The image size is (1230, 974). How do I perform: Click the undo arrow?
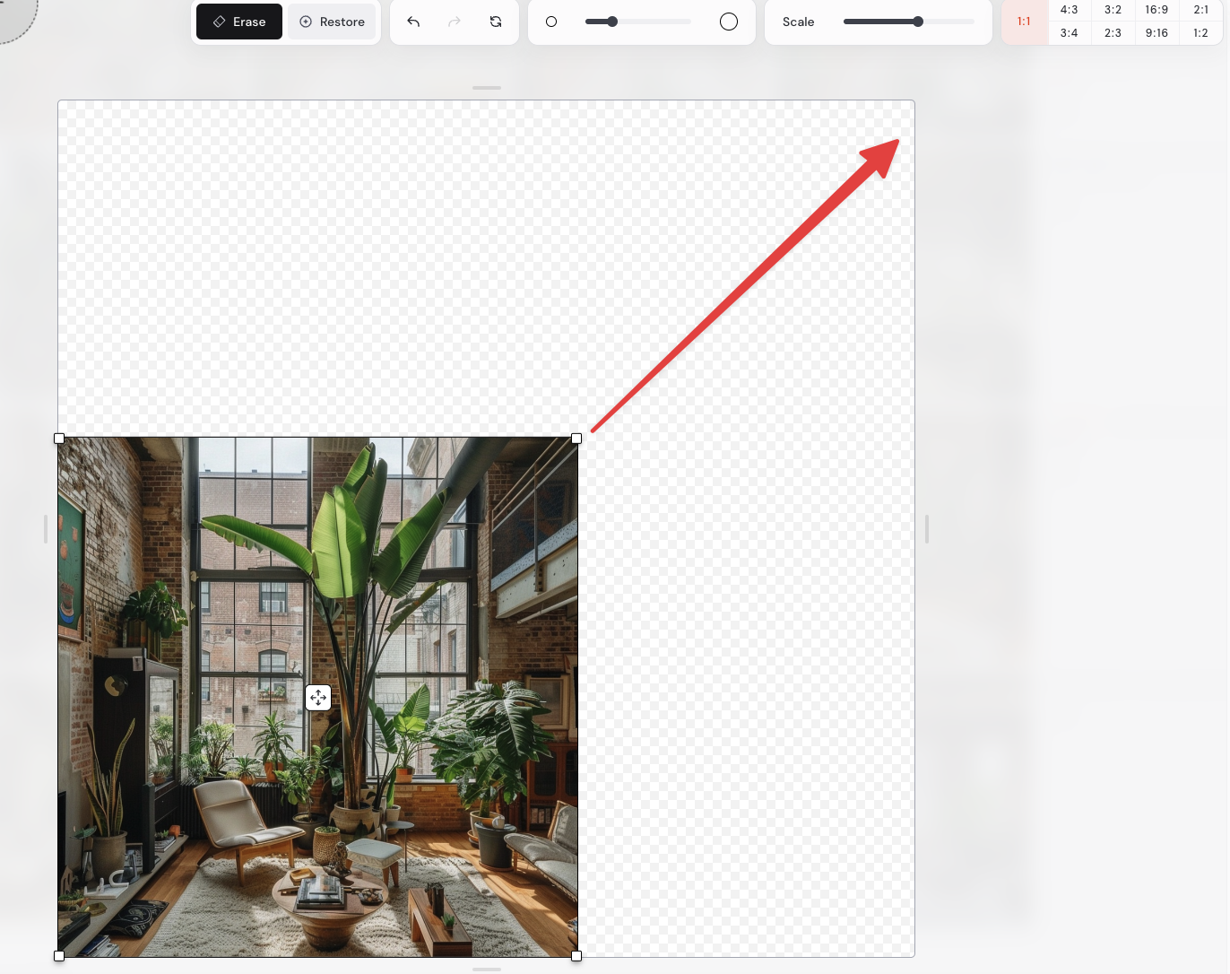(413, 22)
